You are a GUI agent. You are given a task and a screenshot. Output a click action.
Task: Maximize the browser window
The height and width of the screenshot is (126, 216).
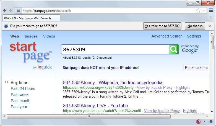point(198,3)
